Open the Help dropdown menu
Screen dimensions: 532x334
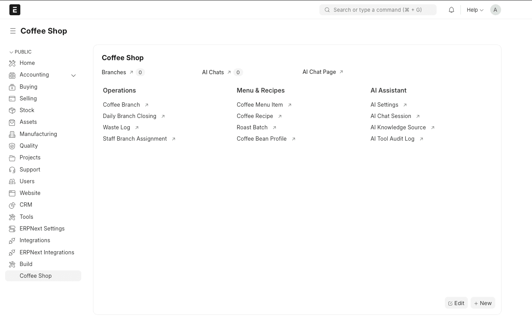click(475, 10)
